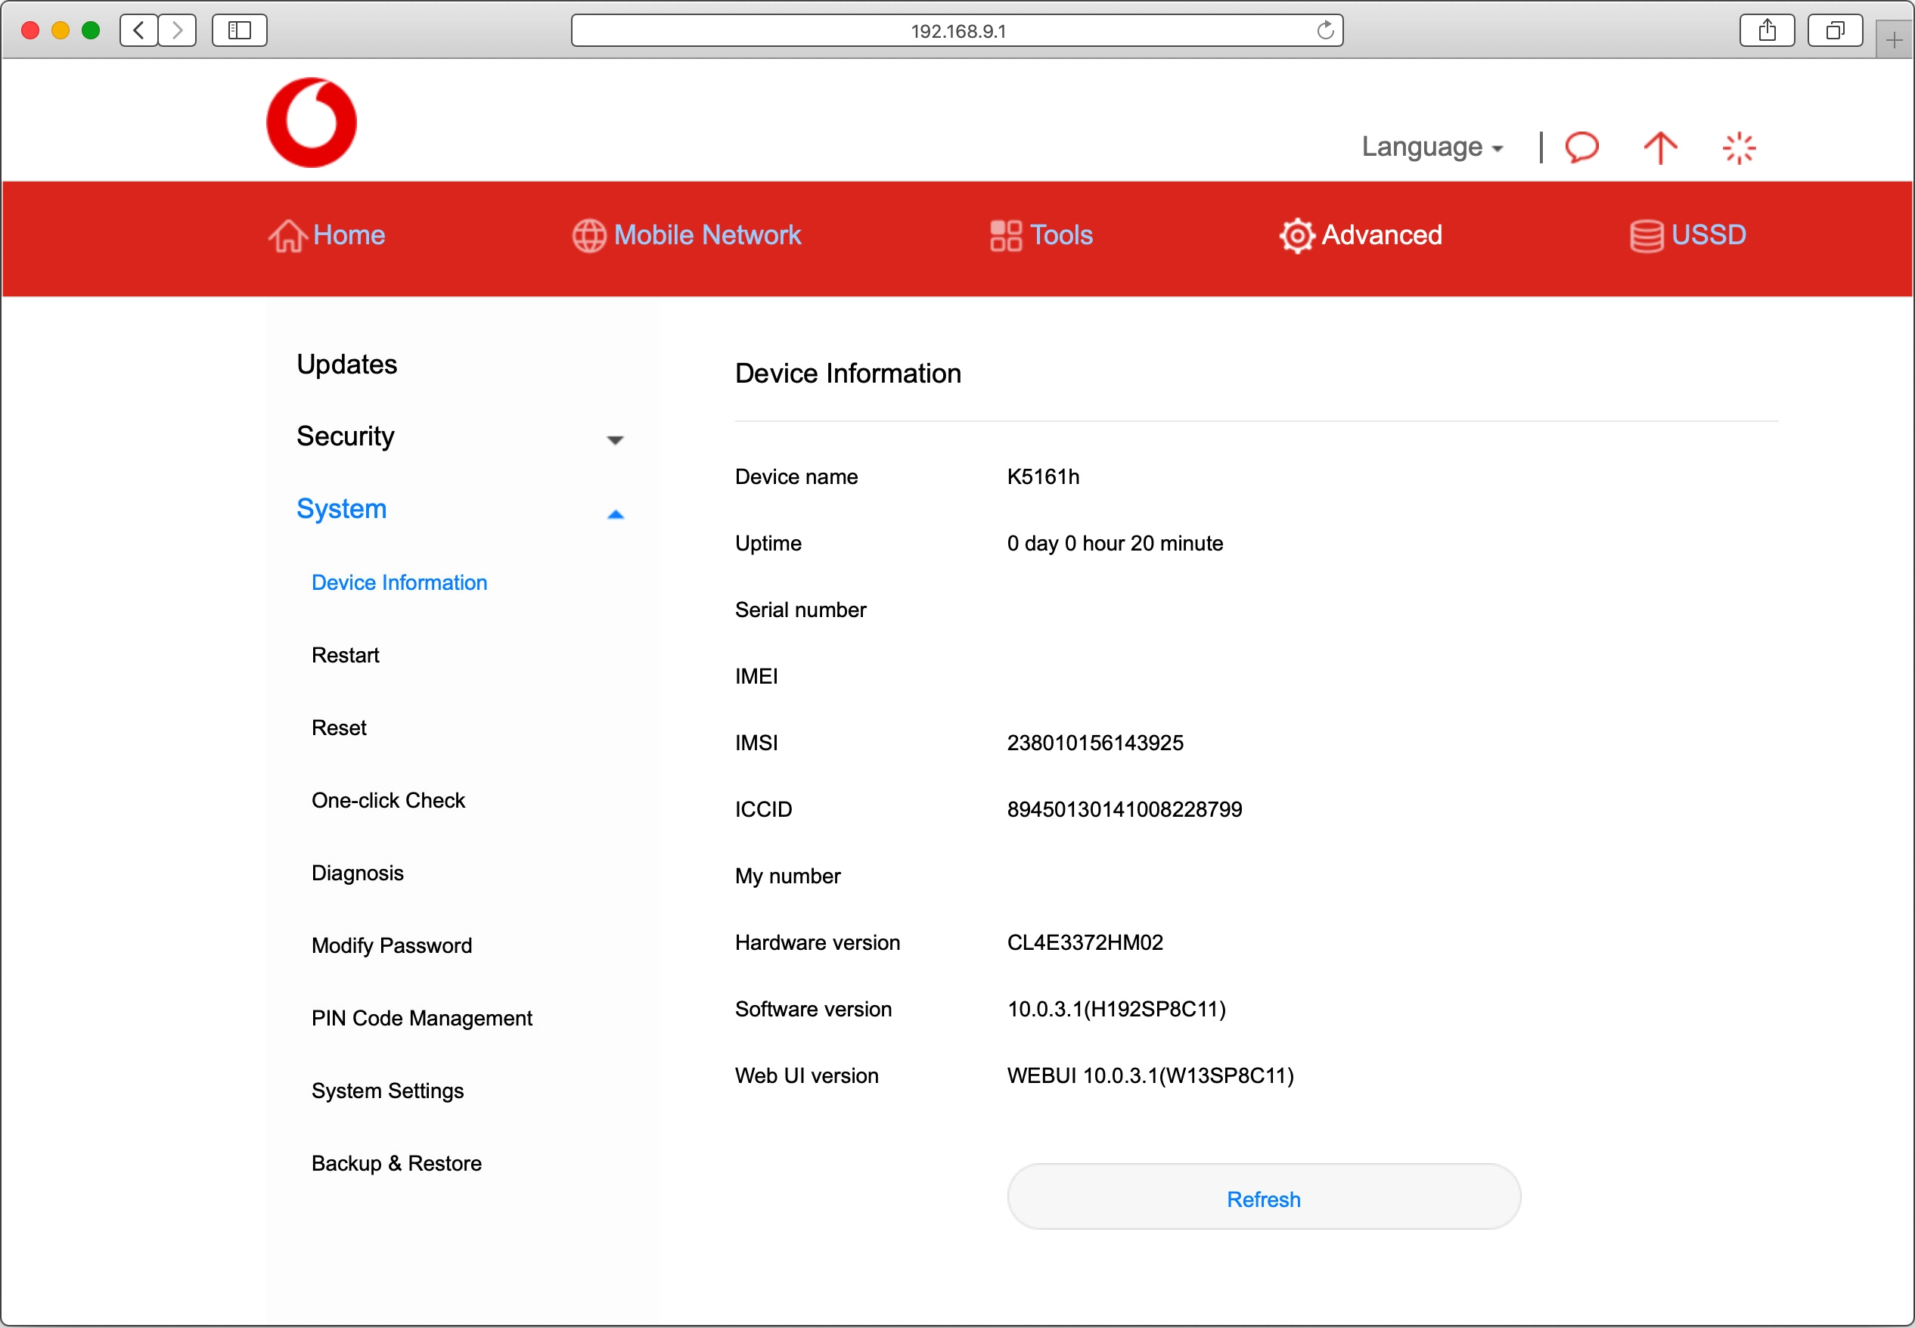Show all tabs with the tab overview icon
The width and height of the screenshot is (1915, 1328).
pos(1833,31)
